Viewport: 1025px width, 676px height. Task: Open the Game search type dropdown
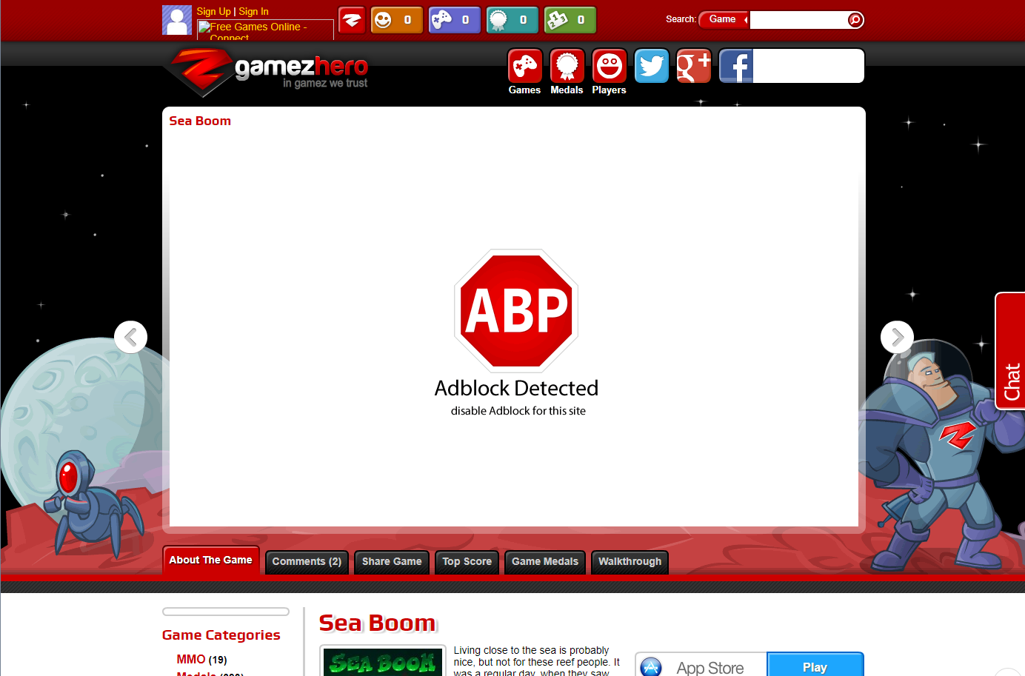pos(724,20)
